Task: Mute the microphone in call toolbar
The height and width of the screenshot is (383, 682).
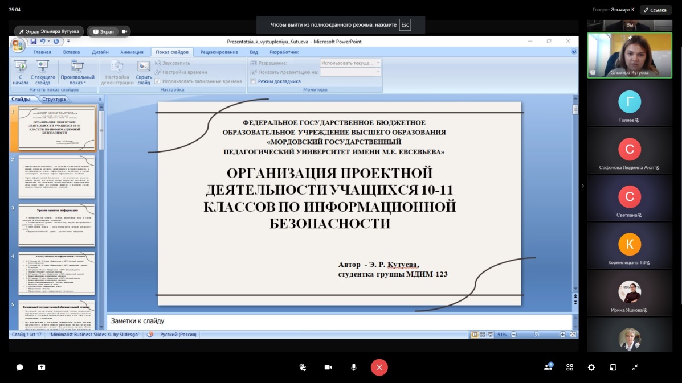Action: coord(354,368)
